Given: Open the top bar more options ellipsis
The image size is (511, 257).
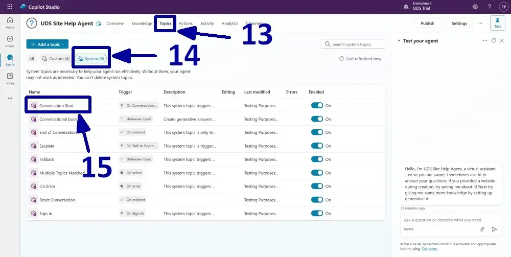Looking at the screenshot, I should pyautogui.click(x=480, y=23).
